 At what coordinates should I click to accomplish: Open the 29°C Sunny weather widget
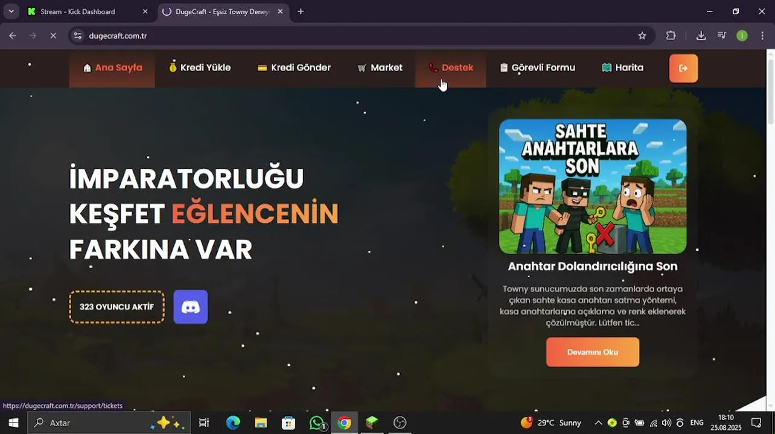(550, 423)
